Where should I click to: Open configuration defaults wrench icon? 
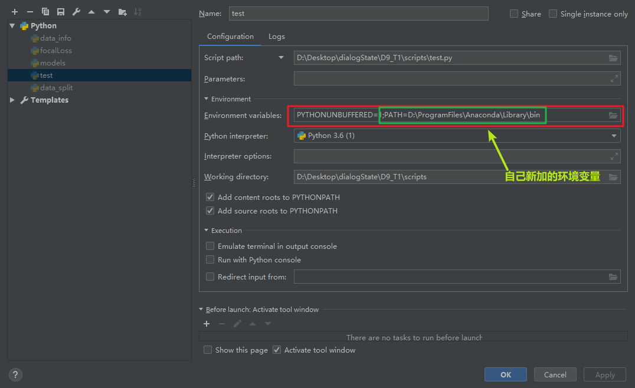(76, 12)
